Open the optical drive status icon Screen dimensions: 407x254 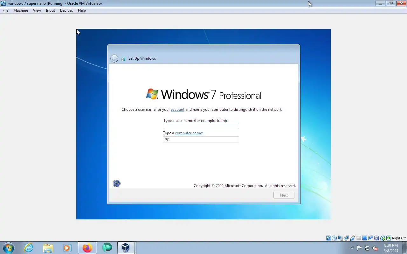coord(334,238)
